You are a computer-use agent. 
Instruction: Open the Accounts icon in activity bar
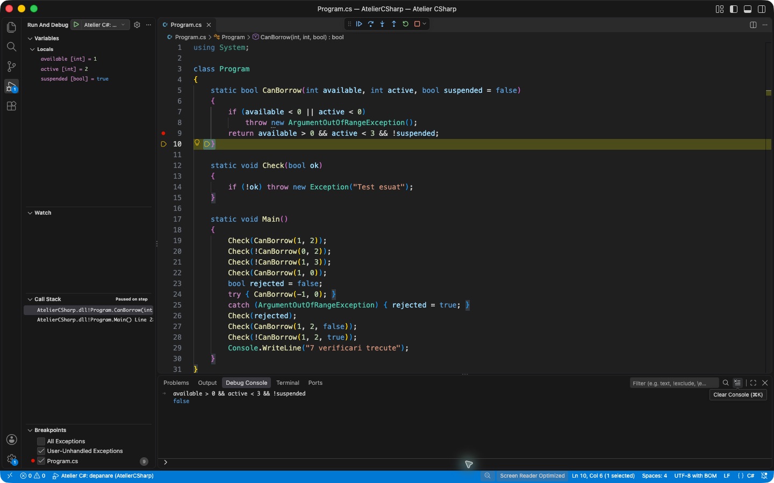[11, 440]
